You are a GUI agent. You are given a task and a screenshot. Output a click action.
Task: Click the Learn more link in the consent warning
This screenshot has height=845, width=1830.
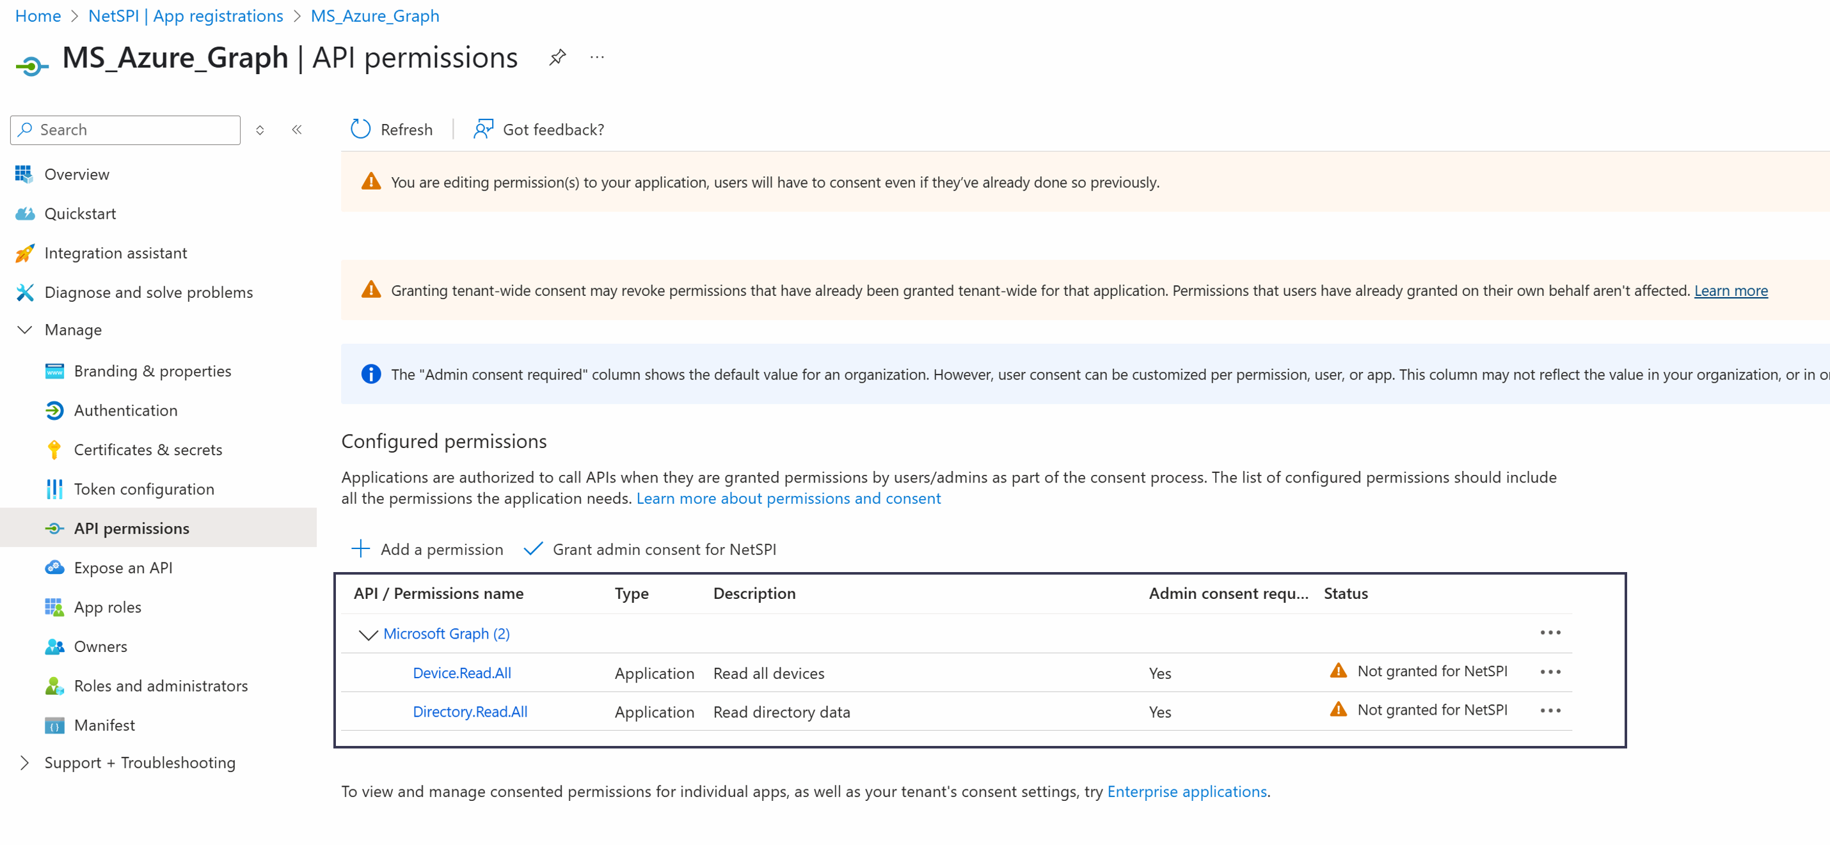click(x=1731, y=290)
